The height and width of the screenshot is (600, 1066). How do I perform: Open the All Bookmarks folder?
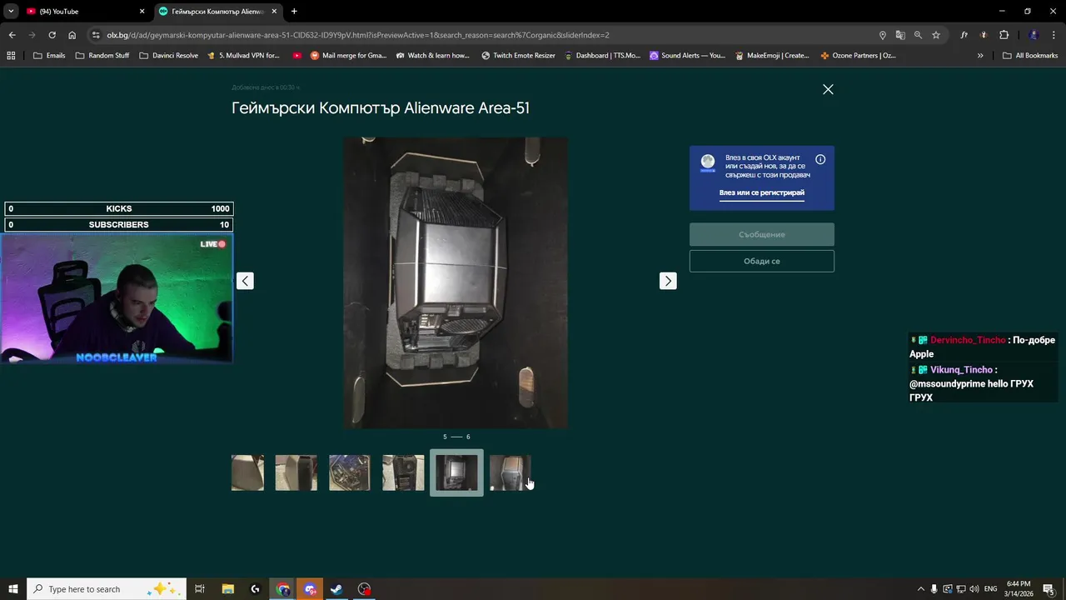point(1030,56)
